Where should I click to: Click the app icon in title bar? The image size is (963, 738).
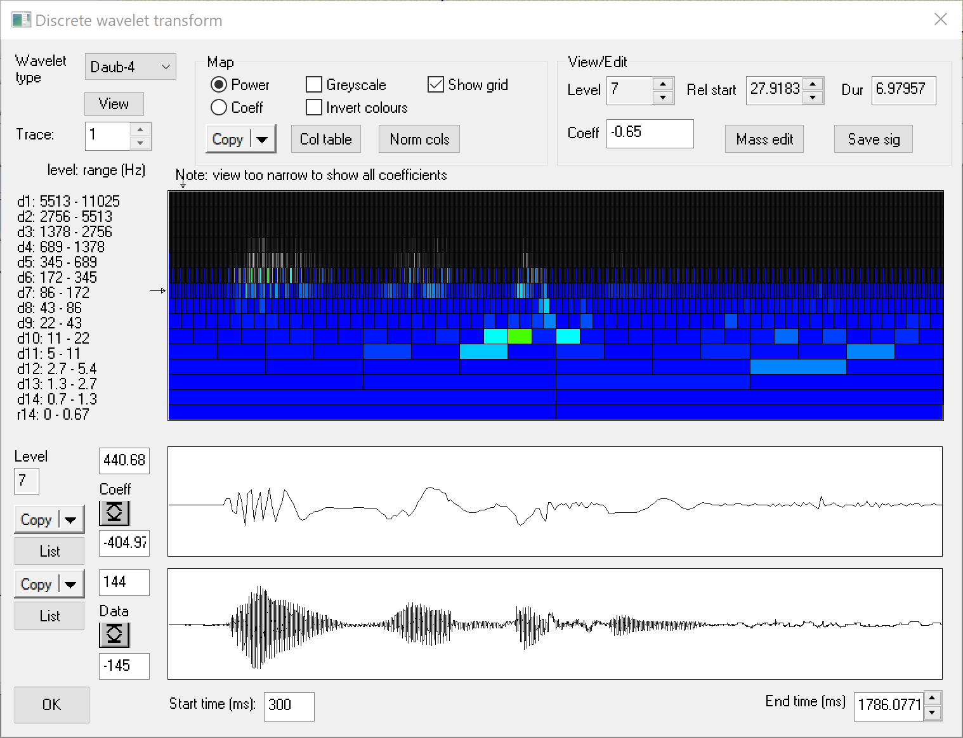pyautogui.click(x=21, y=20)
